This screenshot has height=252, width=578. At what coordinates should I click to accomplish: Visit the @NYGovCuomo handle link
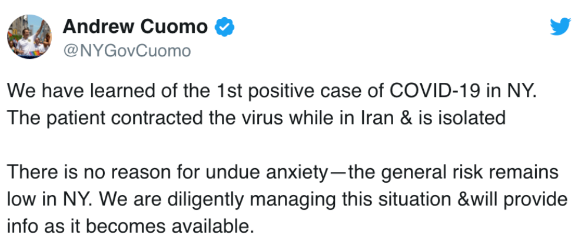(x=127, y=51)
